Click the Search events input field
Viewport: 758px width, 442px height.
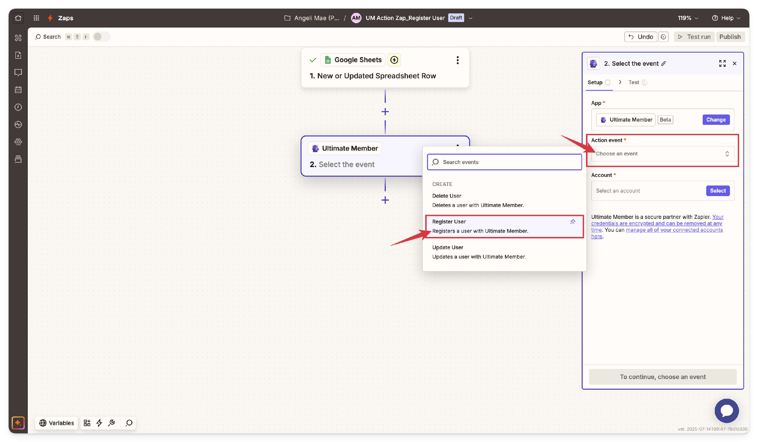(504, 162)
